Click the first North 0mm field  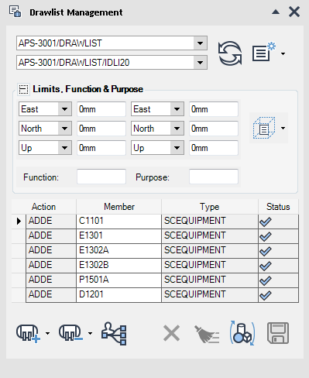coord(101,129)
